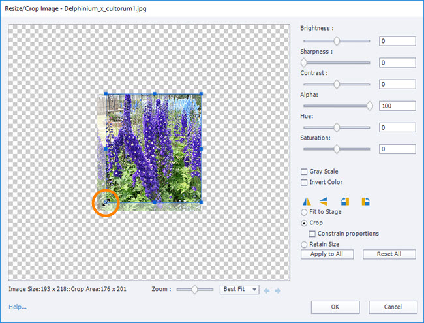The image size is (424, 323).
Task: Click the Zoom slider handle
Action: (x=194, y=290)
